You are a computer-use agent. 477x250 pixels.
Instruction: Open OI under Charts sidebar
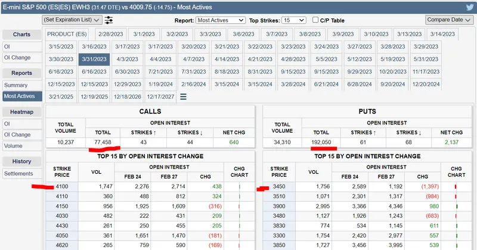click(x=22, y=46)
